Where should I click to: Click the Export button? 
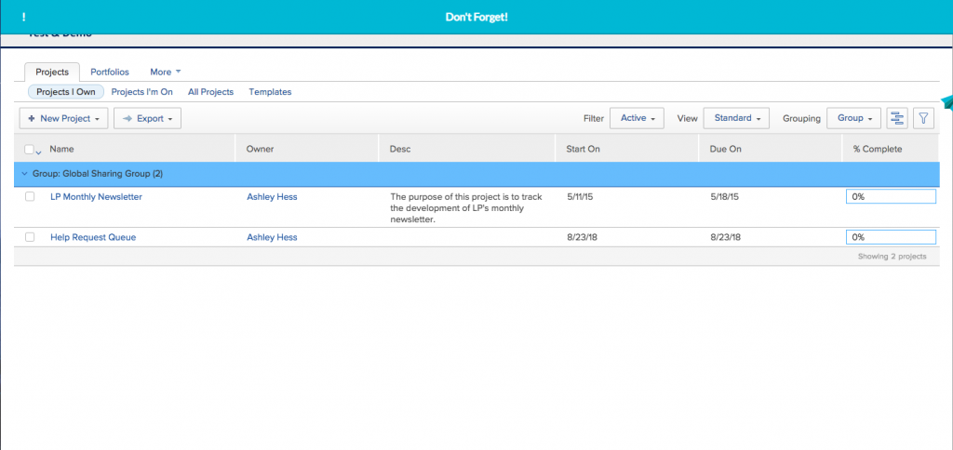click(x=147, y=118)
